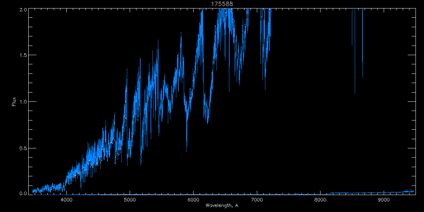This screenshot has width=424, height=212.
Task: Click the 2.0 flux tick label
Action: (23, 10)
